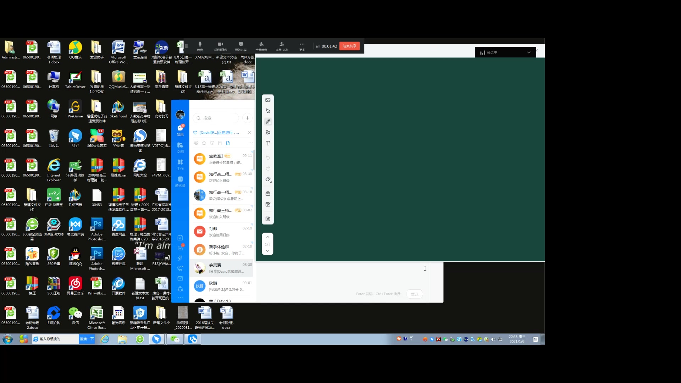
Task: Open More (更多) in the meeting toolbar
Action: pyautogui.click(x=302, y=46)
